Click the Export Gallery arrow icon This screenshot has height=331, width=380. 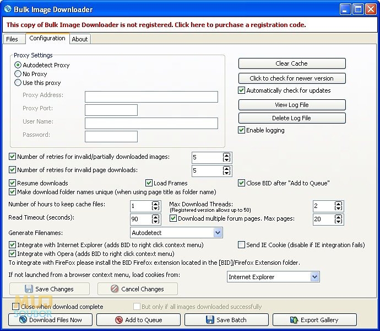pyautogui.click(x=294, y=320)
